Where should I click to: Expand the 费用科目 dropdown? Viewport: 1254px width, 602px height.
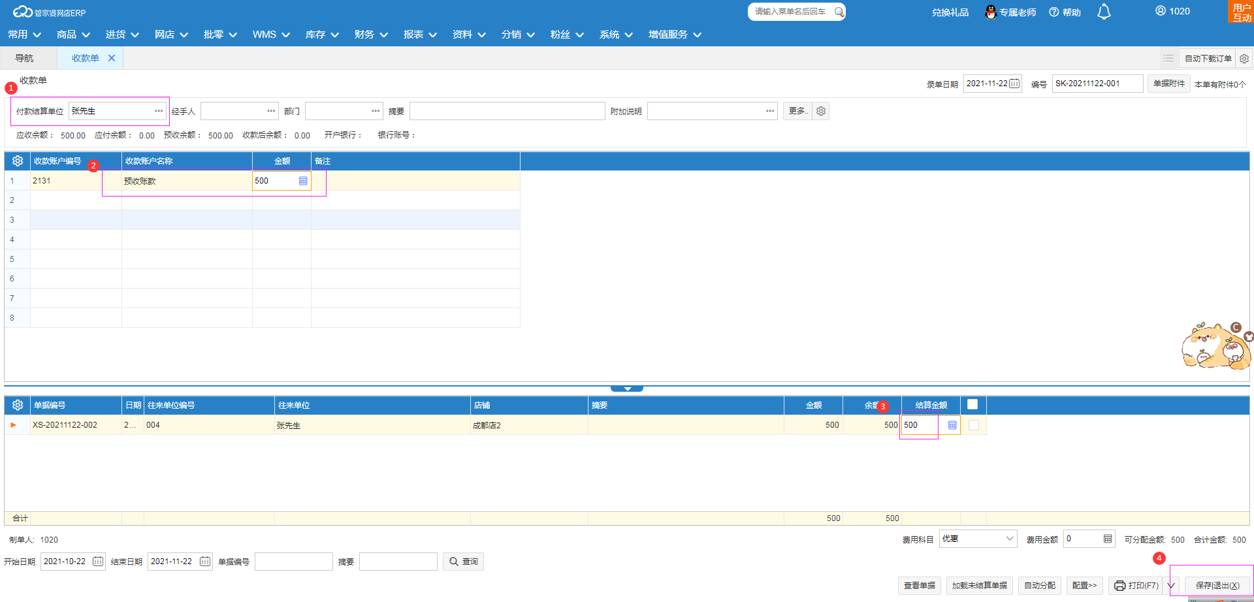pyautogui.click(x=1009, y=539)
